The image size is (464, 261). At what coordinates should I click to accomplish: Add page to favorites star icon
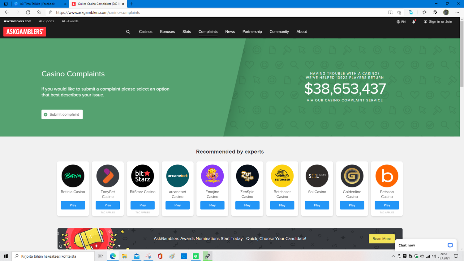tap(399, 12)
